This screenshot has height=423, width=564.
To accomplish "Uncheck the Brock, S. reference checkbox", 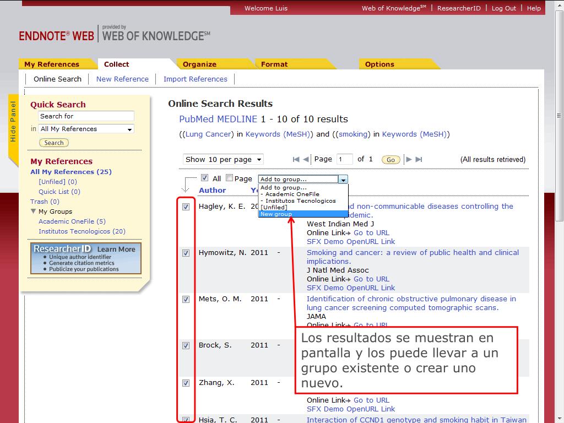I will (186, 345).
